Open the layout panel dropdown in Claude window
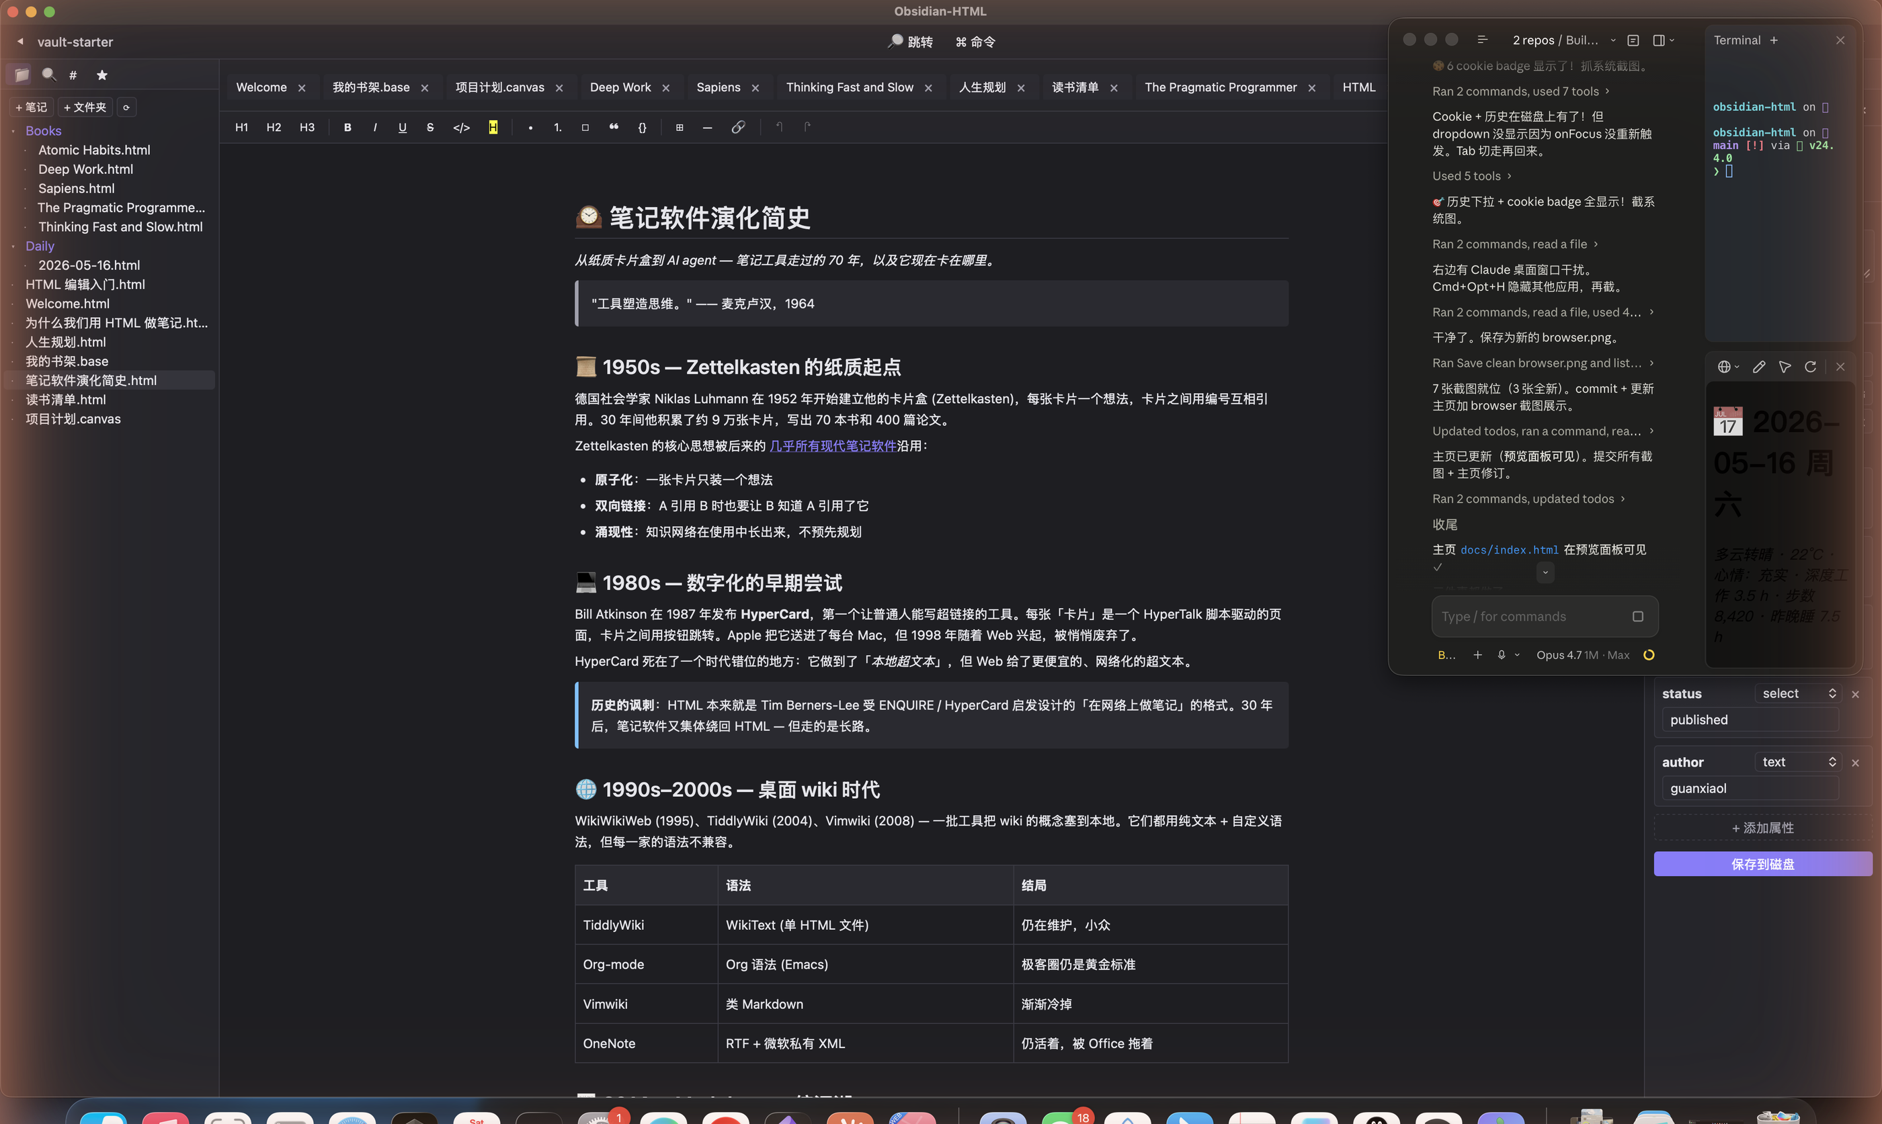 1663,40
